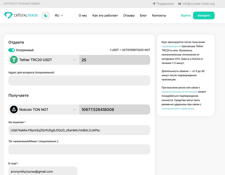Click the Отдаете heading
Screen dimensions: 225x175
16,42
